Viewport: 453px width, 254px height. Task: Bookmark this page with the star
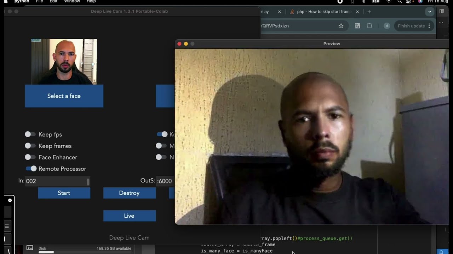coord(341,26)
